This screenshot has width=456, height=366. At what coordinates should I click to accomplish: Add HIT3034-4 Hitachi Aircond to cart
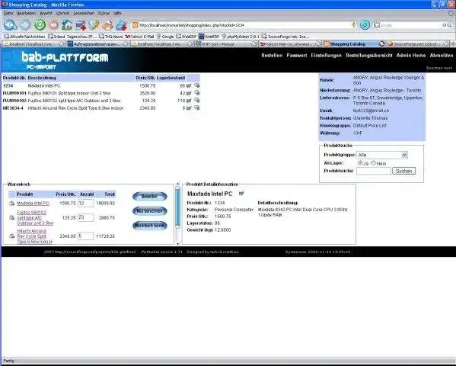189,108
